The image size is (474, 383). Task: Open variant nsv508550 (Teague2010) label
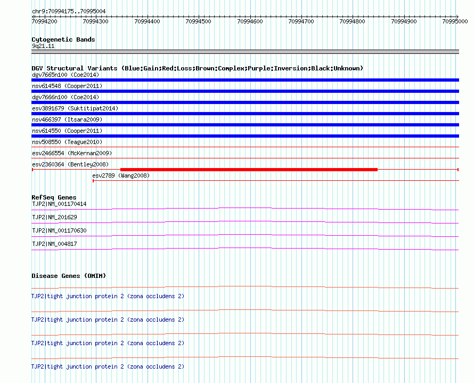[x=67, y=142]
